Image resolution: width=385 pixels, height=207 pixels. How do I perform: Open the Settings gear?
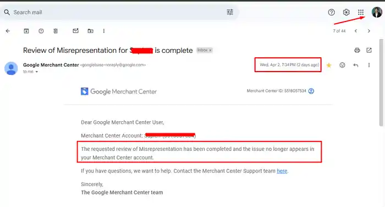(346, 12)
